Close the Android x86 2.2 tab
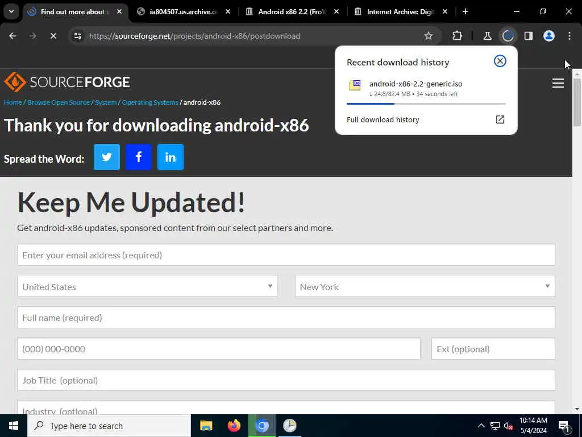 point(336,12)
